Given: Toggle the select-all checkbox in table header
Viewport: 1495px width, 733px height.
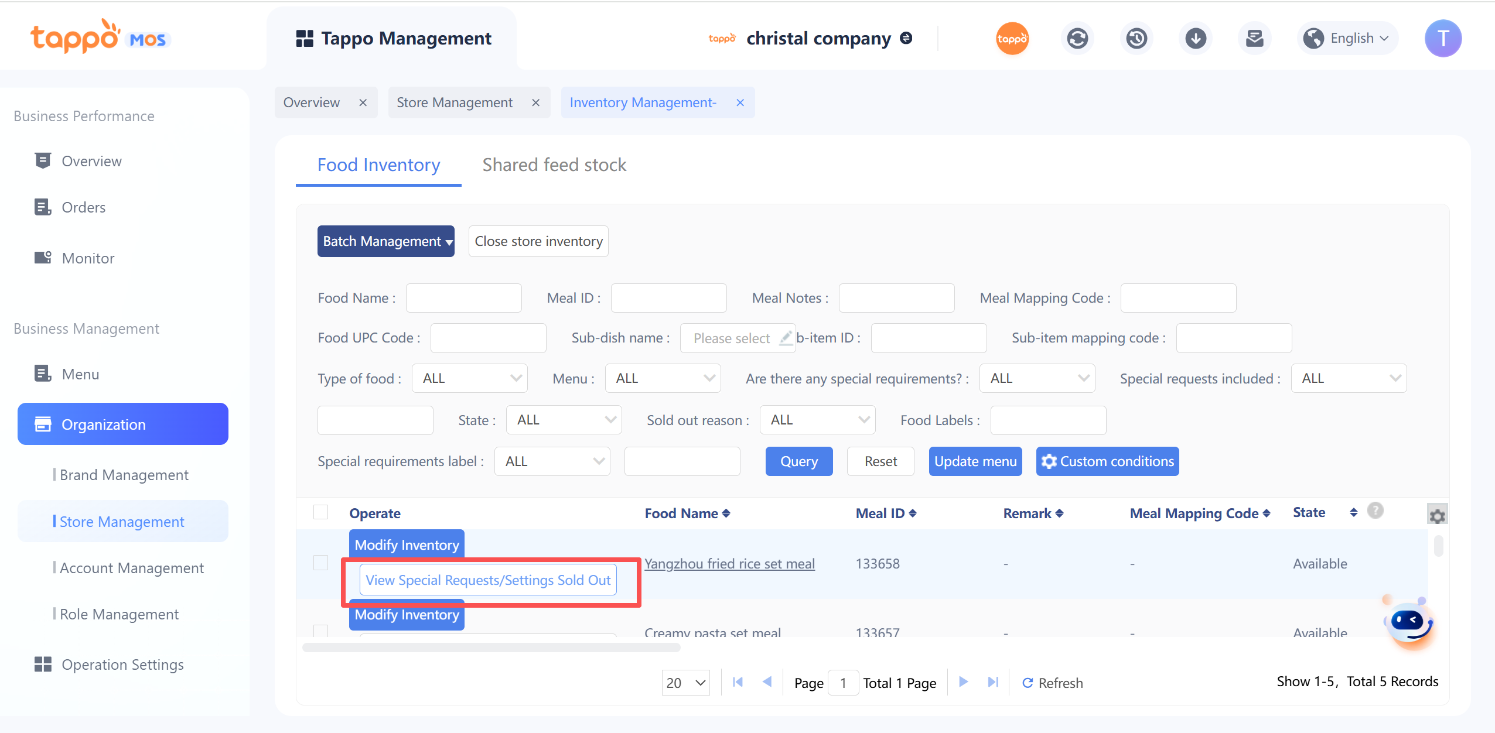Looking at the screenshot, I should [x=320, y=512].
